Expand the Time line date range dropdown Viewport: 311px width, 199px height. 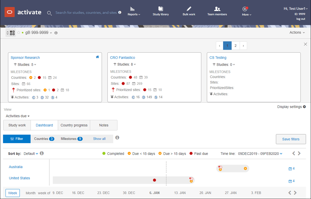pos(260,154)
